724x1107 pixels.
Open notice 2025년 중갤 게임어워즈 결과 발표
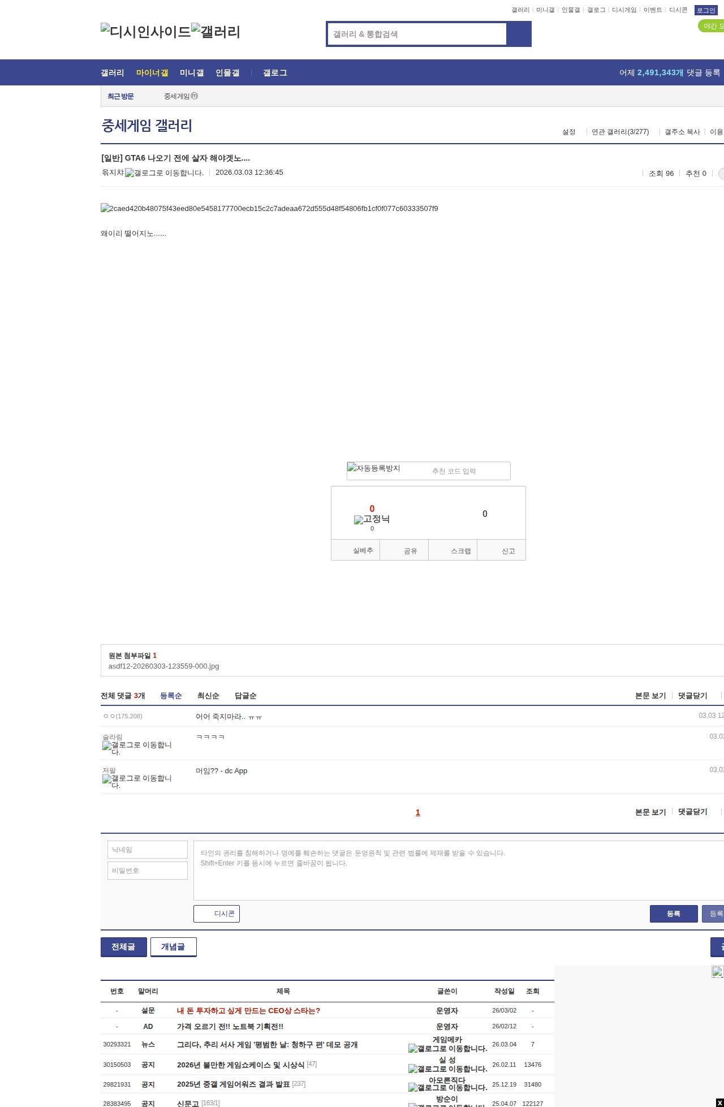pos(234,1084)
